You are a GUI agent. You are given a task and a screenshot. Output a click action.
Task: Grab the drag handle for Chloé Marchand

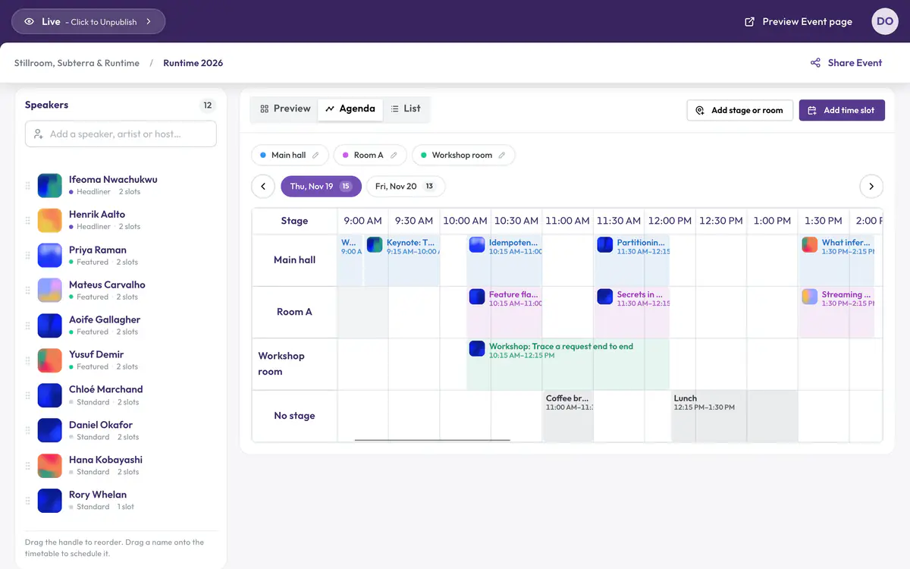28,395
